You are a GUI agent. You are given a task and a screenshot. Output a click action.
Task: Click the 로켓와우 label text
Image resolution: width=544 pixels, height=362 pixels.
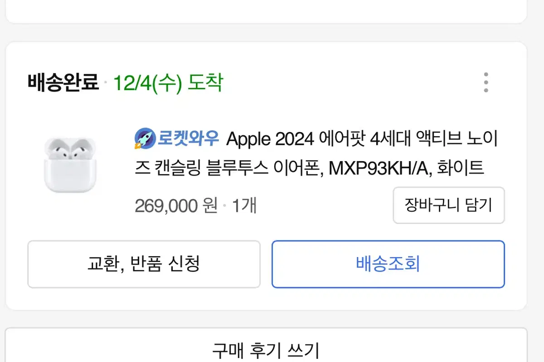189,138
